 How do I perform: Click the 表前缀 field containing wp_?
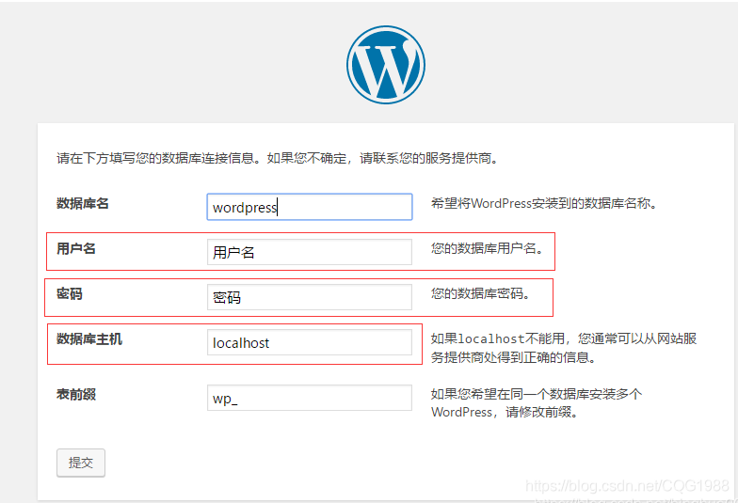click(x=310, y=398)
